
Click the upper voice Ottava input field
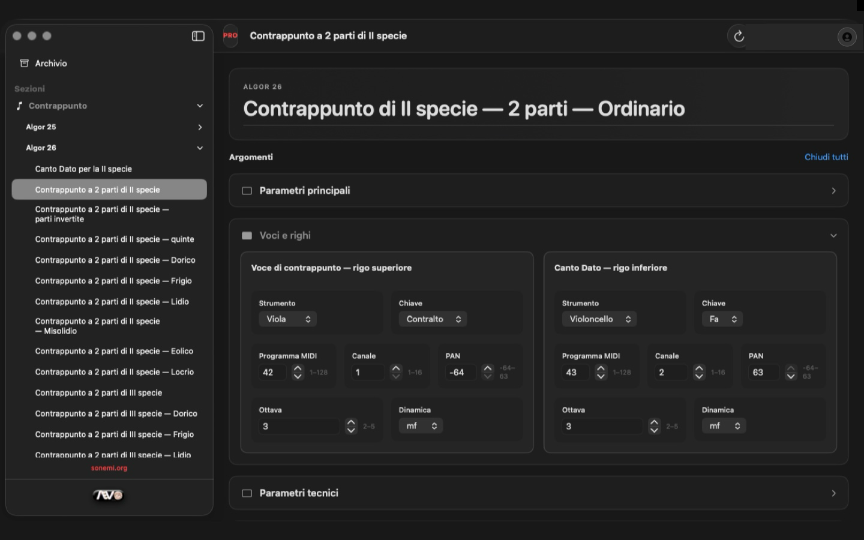[x=300, y=427]
